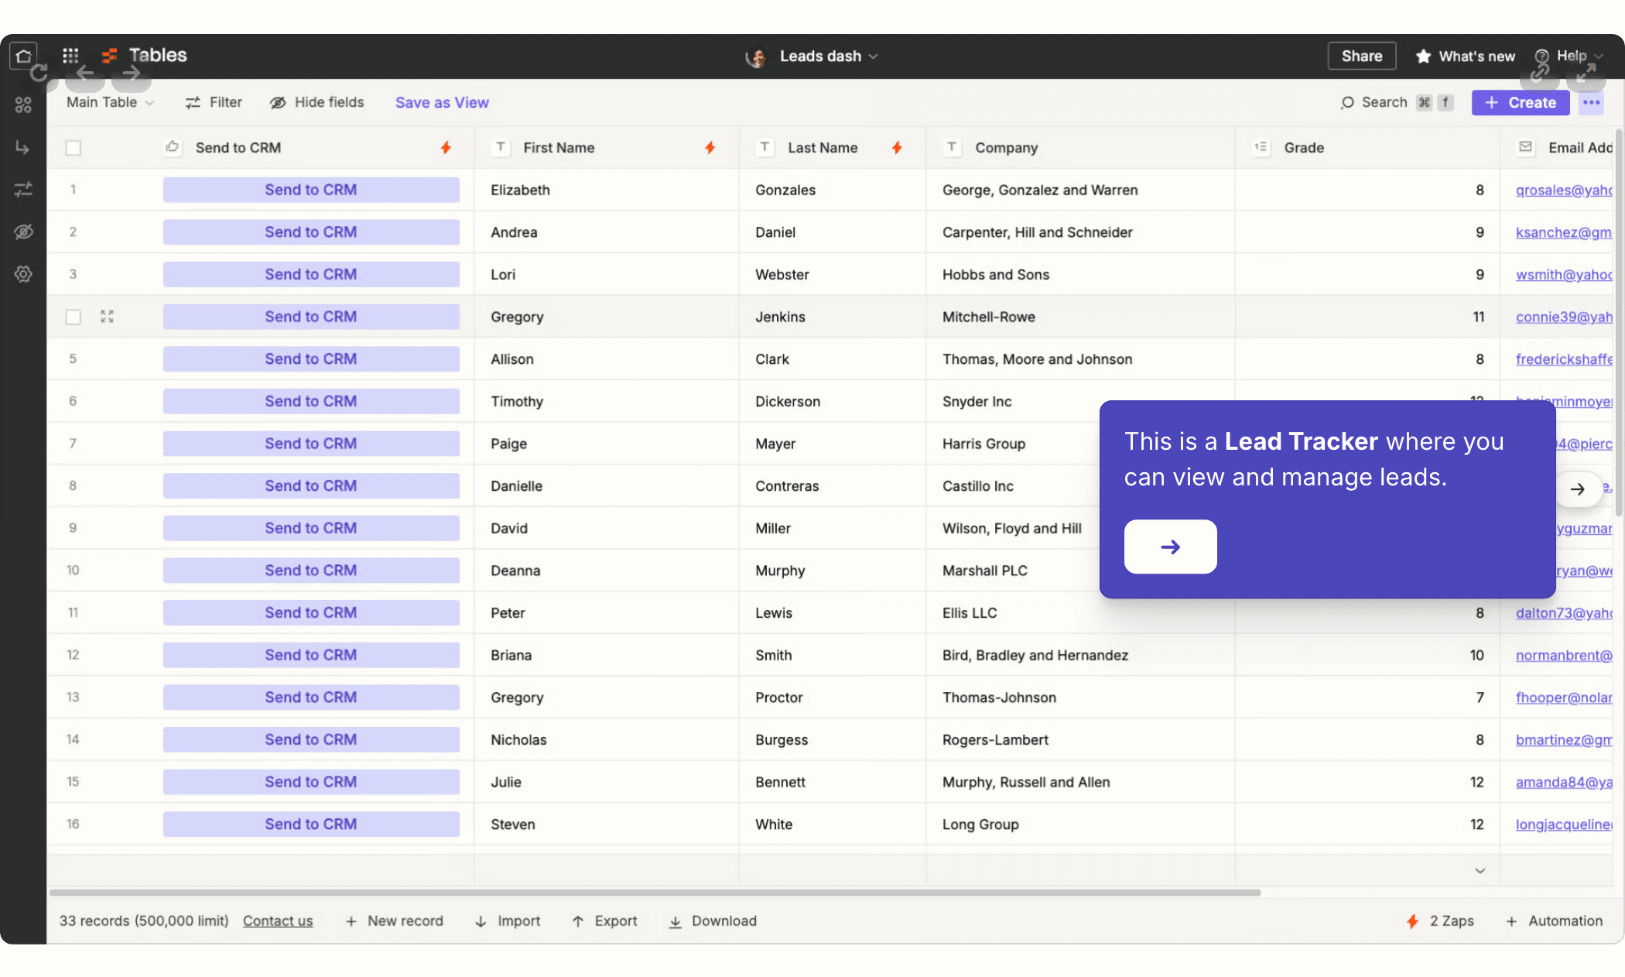
Task: Click Automation in the footer
Action: click(x=1554, y=920)
